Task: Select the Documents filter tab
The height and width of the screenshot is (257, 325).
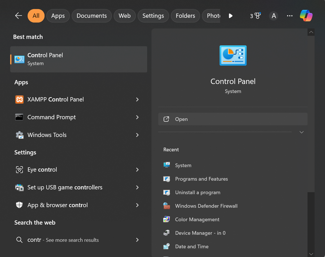Action: point(92,16)
